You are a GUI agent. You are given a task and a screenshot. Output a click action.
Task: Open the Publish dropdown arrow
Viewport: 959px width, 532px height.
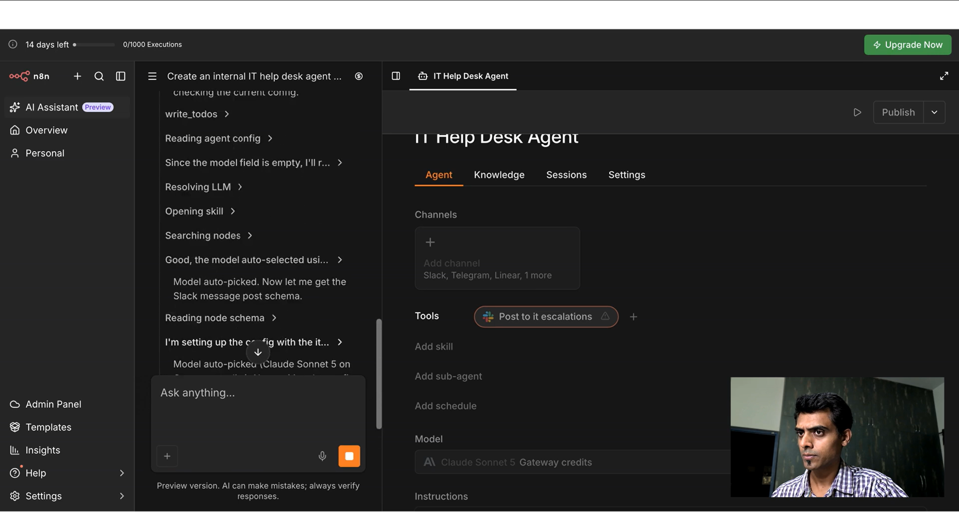[934, 112]
